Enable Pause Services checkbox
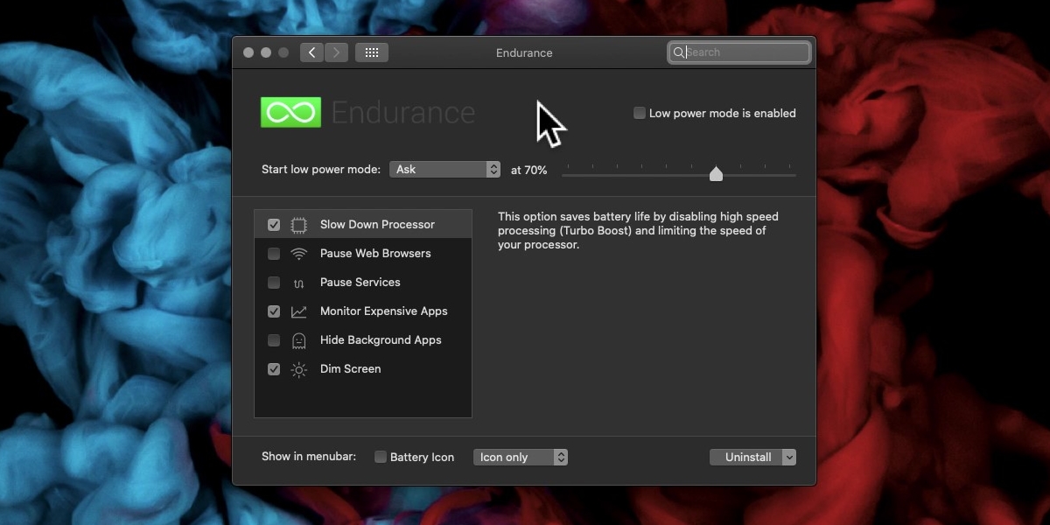Viewport: 1050px width, 525px height. [274, 283]
